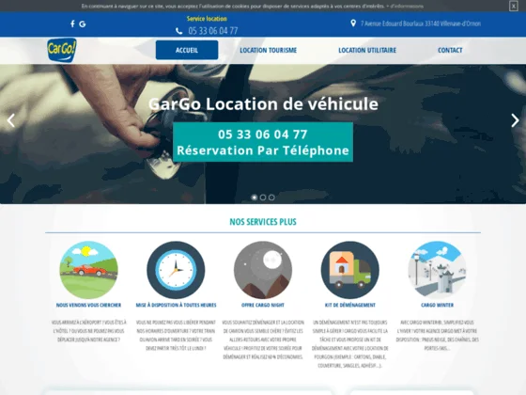The image size is (526, 395).
Task: Go to previous slide arrow
Action: click(x=10, y=120)
